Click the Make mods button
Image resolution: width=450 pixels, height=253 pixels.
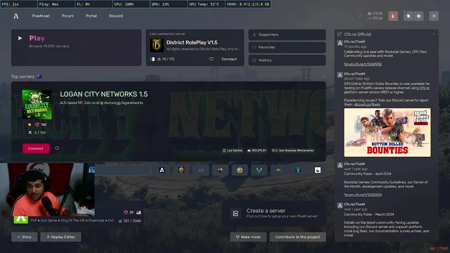(248, 237)
